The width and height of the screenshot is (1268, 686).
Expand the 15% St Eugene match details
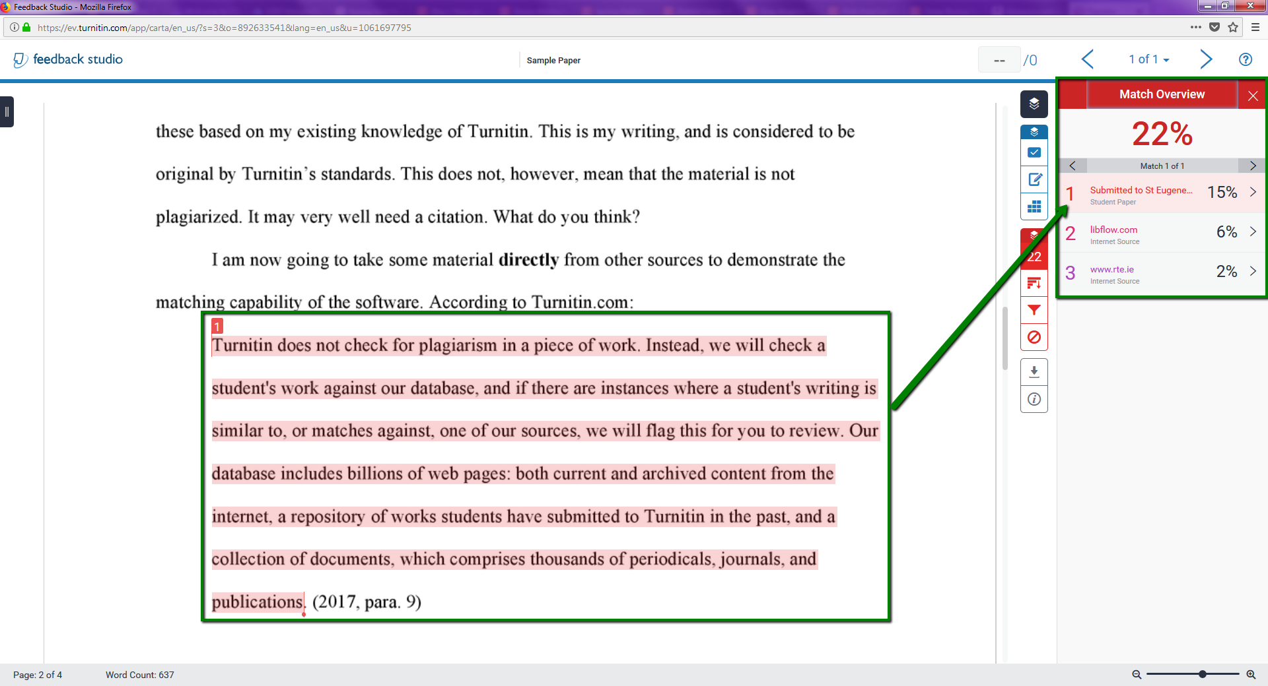[1252, 192]
